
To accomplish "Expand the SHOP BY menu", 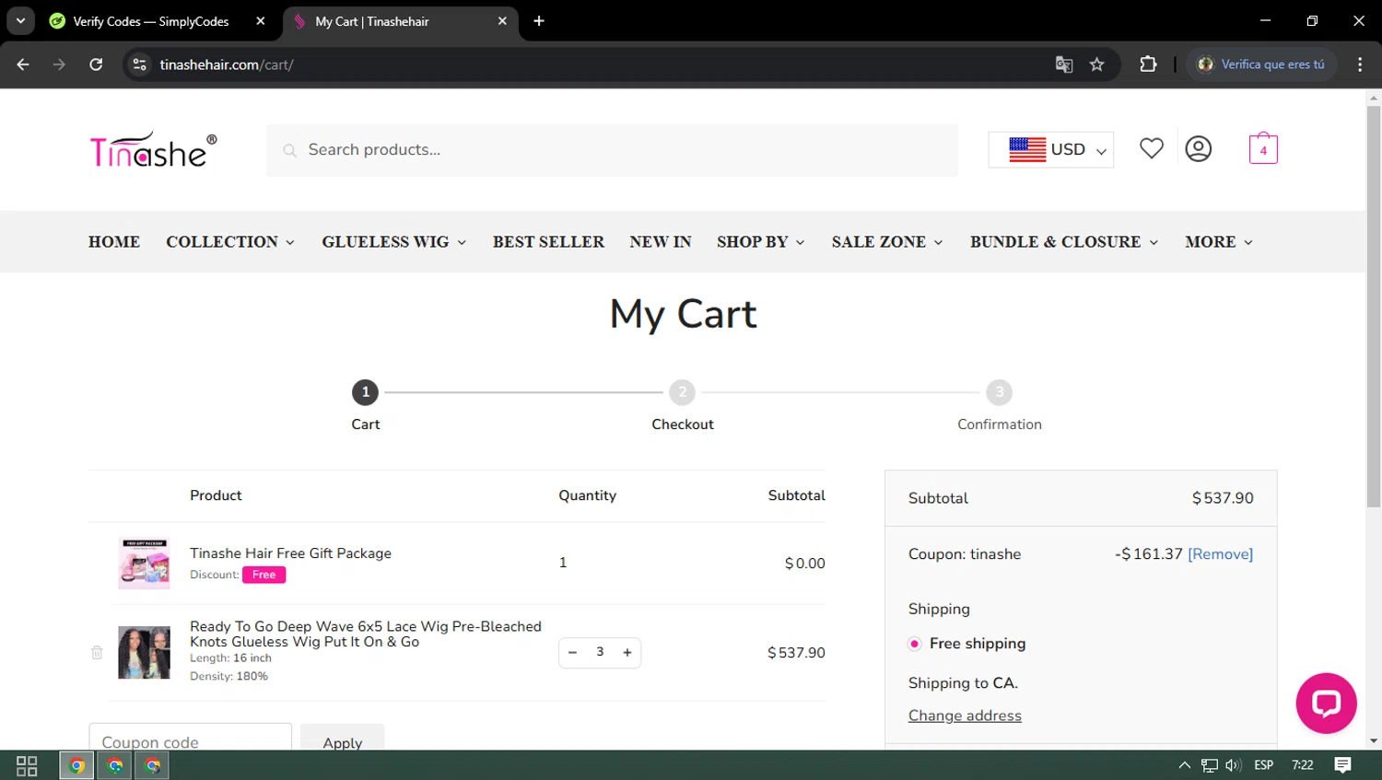I will [x=761, y=241].
